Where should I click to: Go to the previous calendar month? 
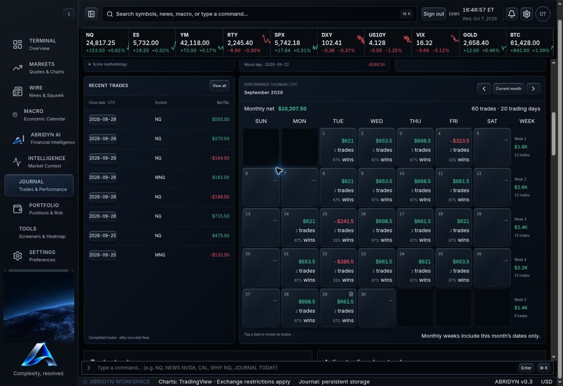(484, 88)
